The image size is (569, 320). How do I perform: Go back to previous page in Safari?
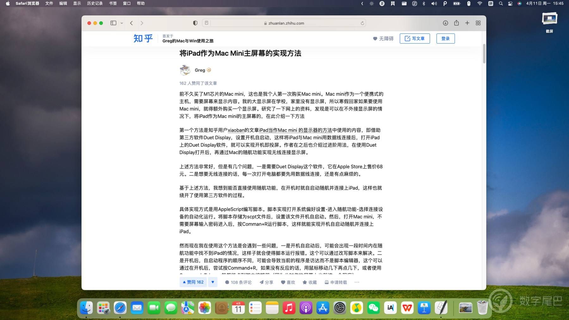pos(132,23)
